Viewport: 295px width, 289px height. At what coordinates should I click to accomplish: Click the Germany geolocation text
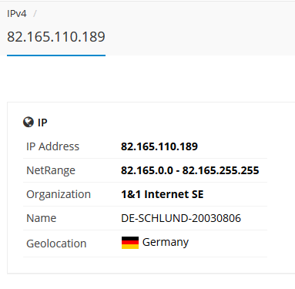pos(166,242)
